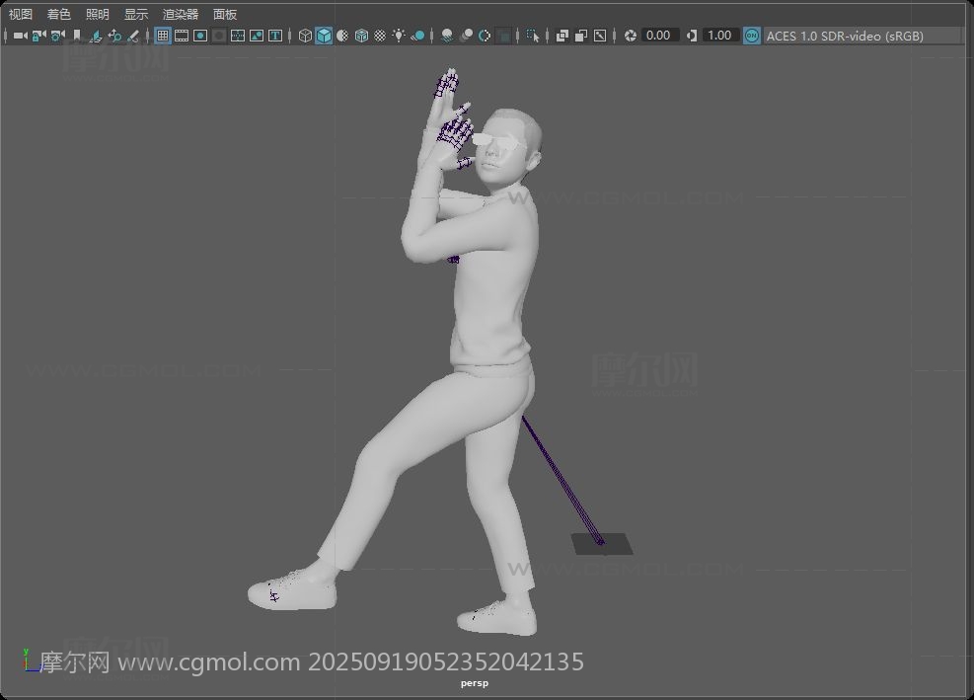The height and width of the screenshot is (700, 974).
Task: Open the 照明 (Lighting) menu
Action: (x=97, y=14)
